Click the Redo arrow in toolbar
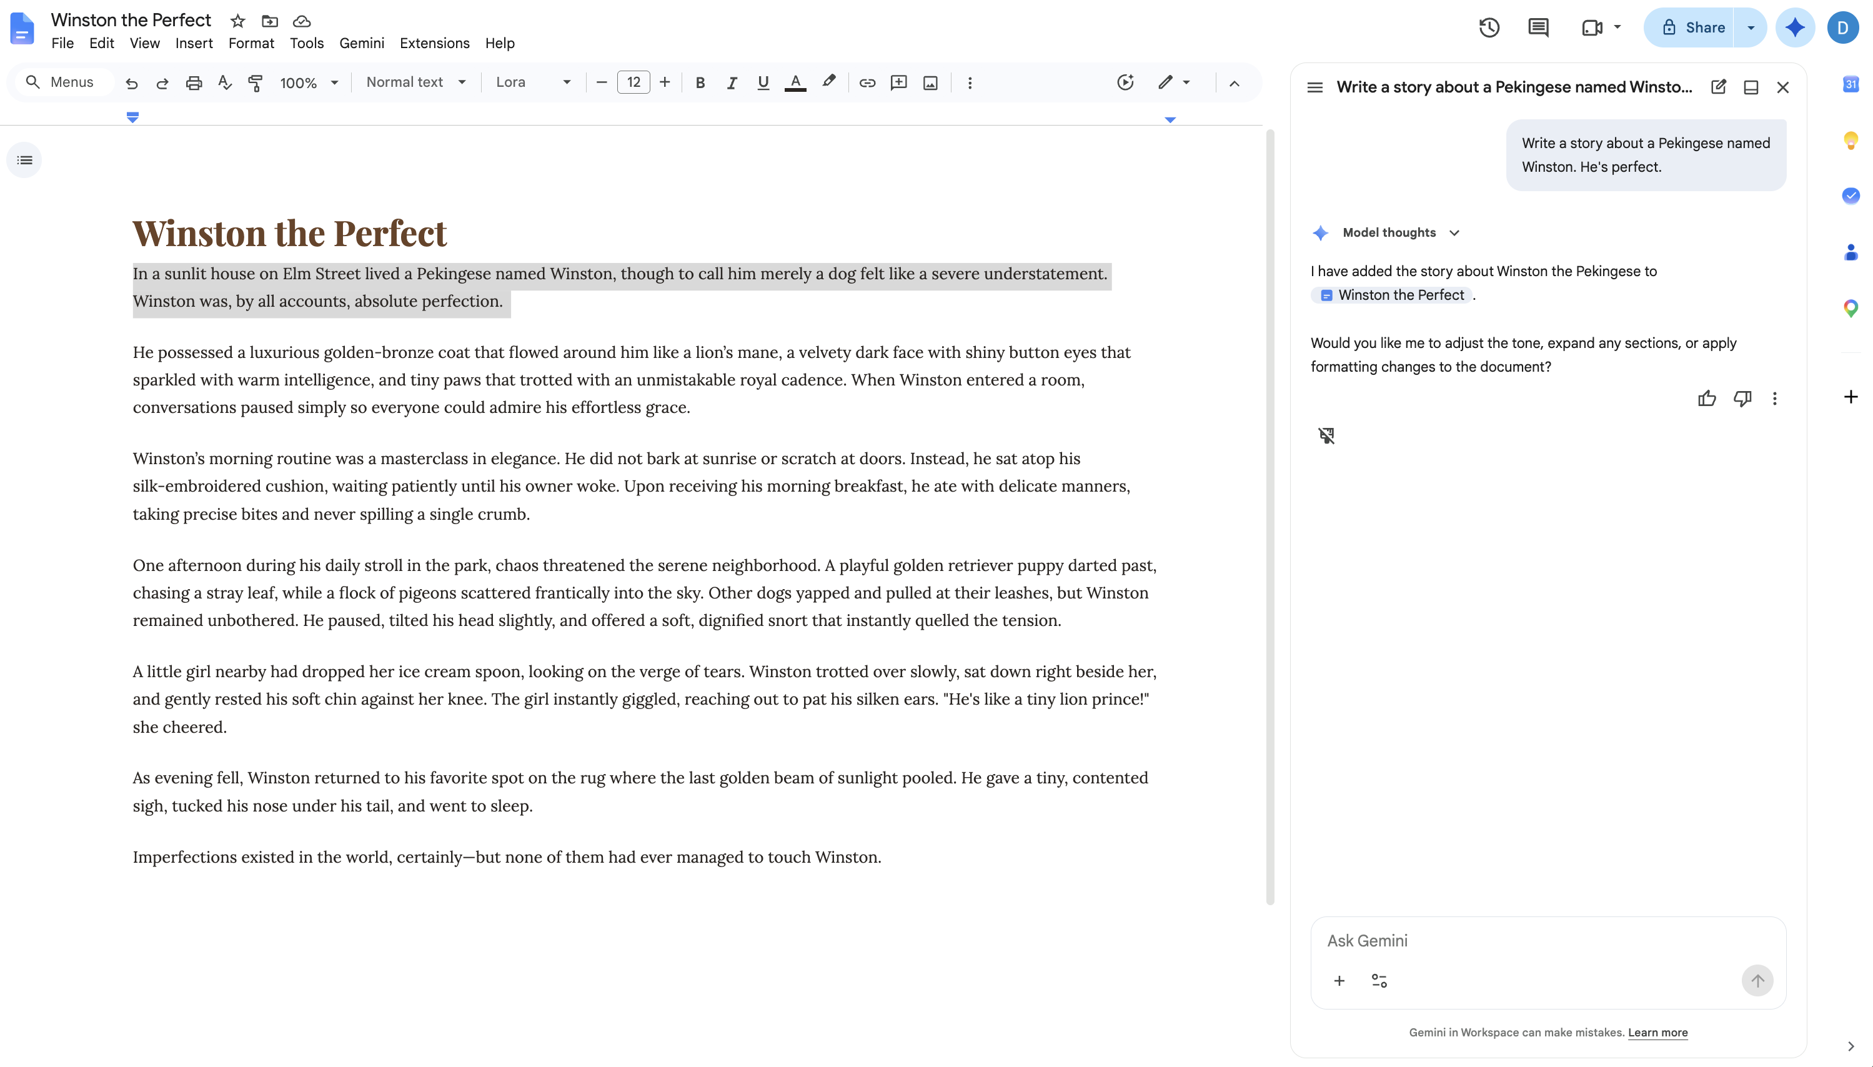Screen dimensions: 1873x1067 coord(162,83)
